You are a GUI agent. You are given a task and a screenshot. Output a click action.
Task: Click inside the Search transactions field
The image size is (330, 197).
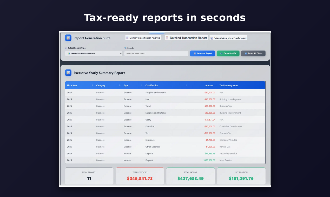click(156, 53)
